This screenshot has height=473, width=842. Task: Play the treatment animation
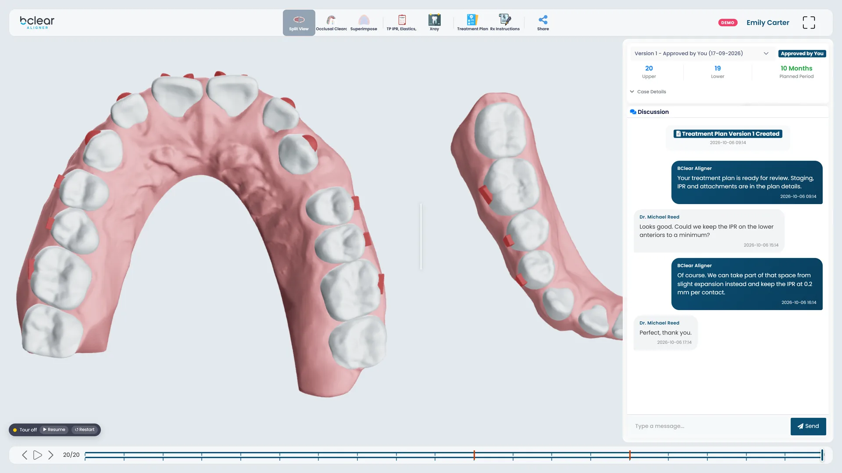pos(38,455)
